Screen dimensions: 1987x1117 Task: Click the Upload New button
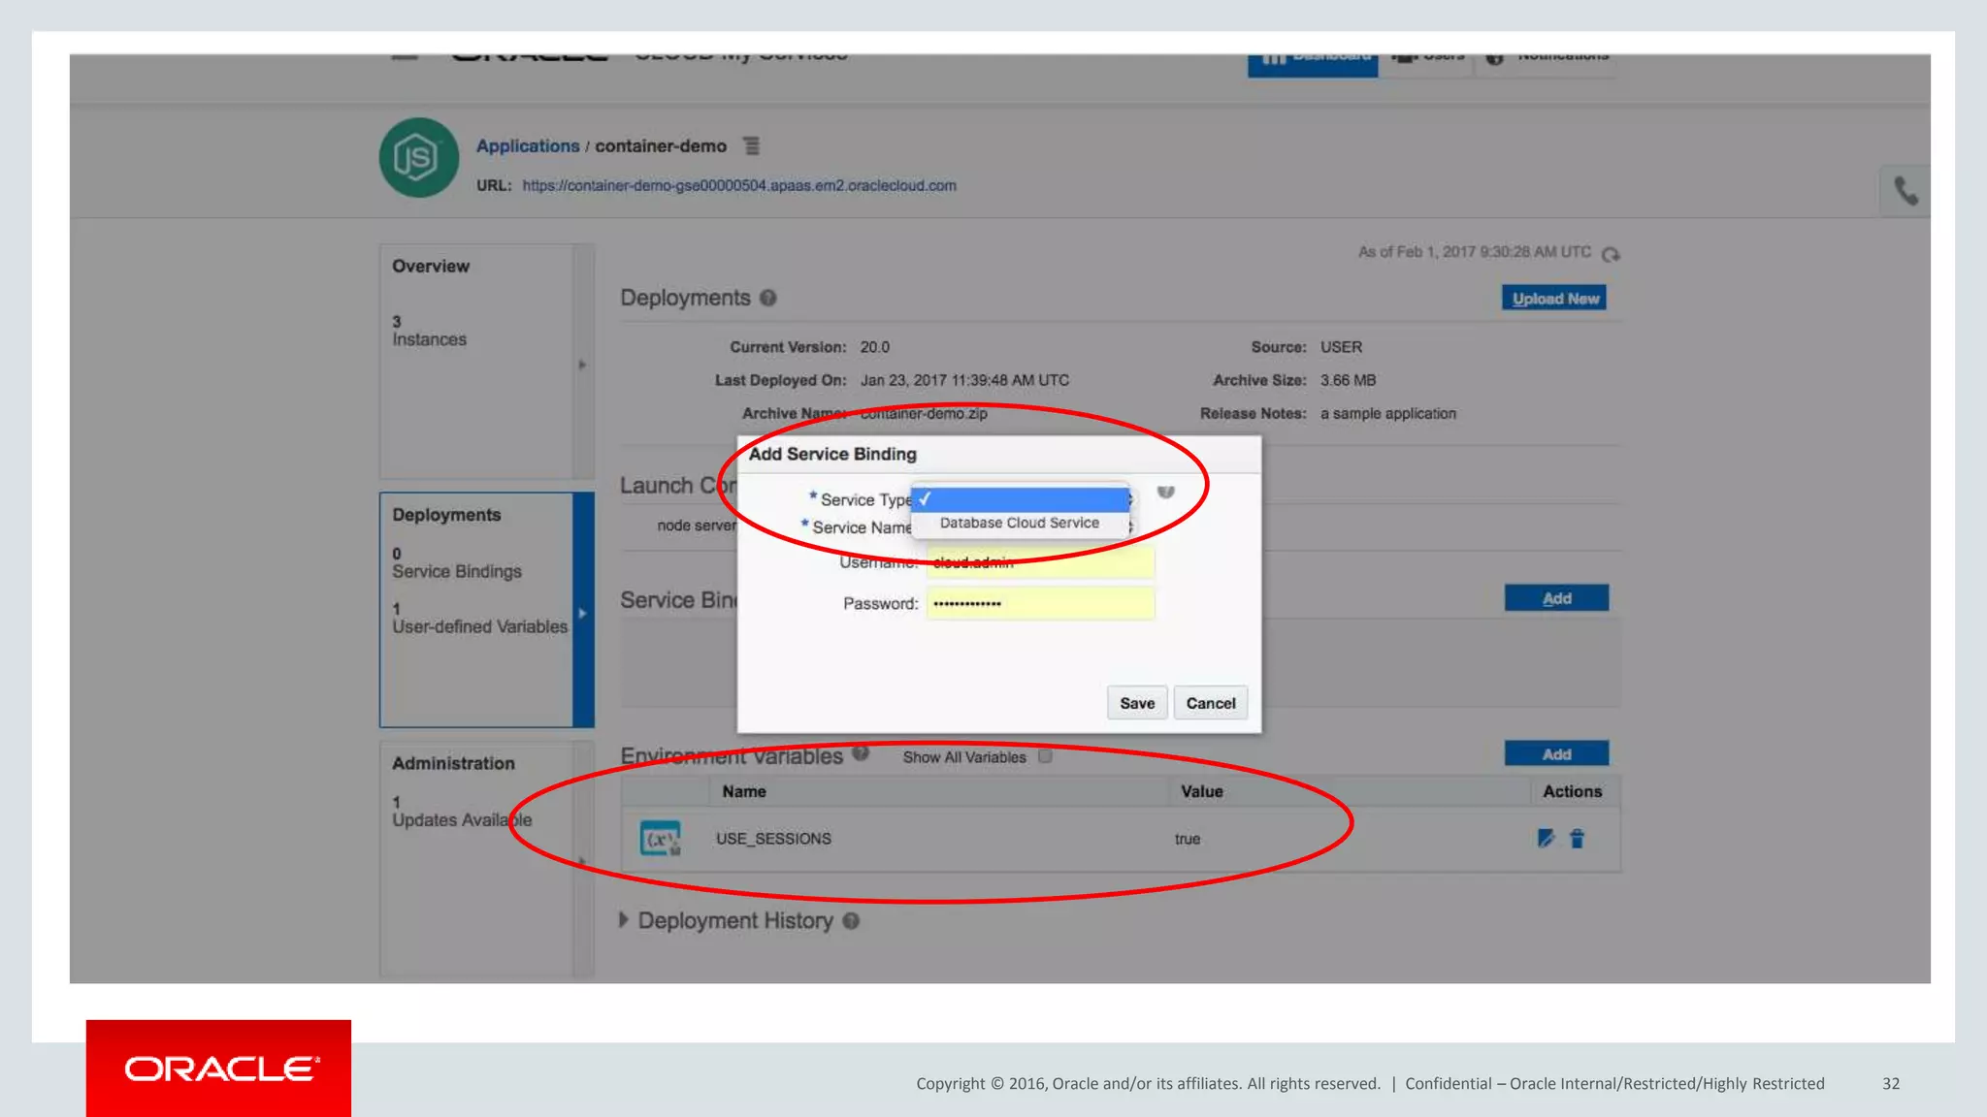(1554, 299)
